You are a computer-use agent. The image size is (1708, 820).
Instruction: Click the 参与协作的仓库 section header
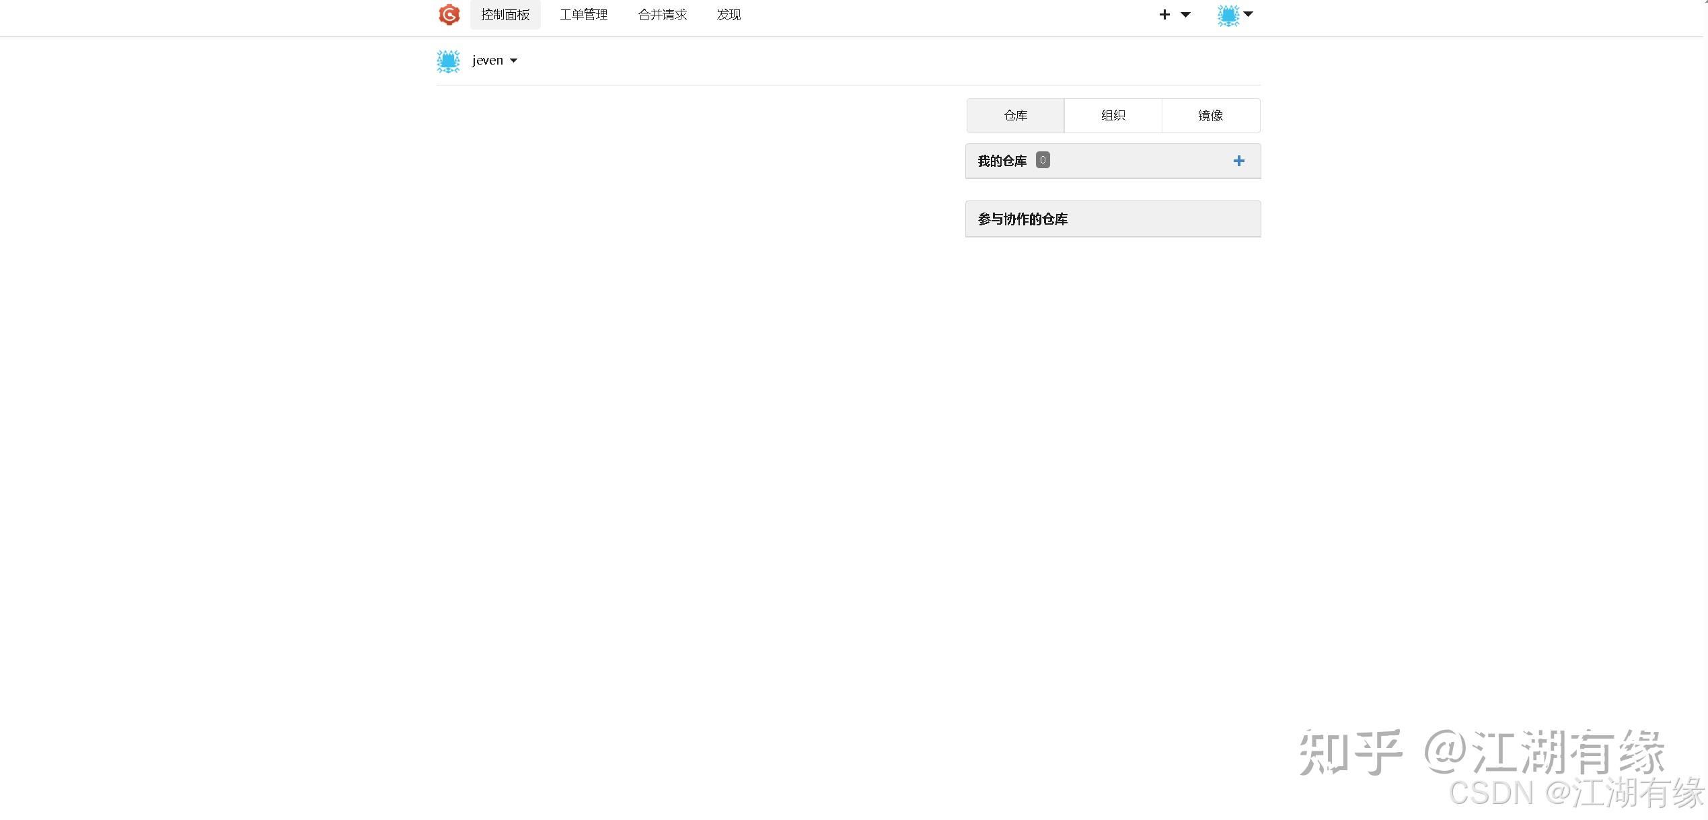point(1023,219)
